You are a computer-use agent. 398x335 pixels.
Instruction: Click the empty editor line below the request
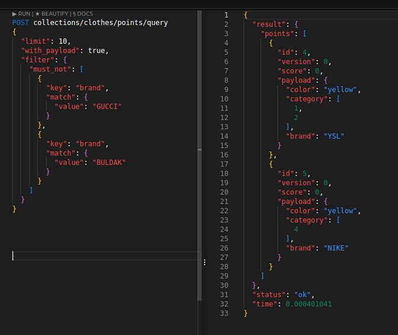tap(105, 256)
